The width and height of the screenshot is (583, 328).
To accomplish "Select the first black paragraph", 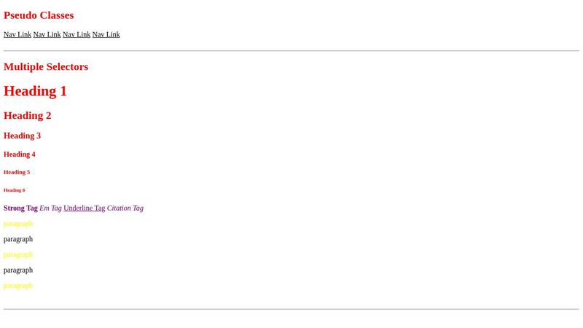I will [18, 239].
